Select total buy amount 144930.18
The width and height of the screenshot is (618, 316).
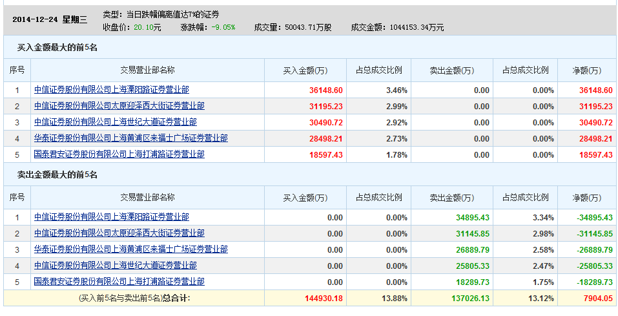(324, 299)
